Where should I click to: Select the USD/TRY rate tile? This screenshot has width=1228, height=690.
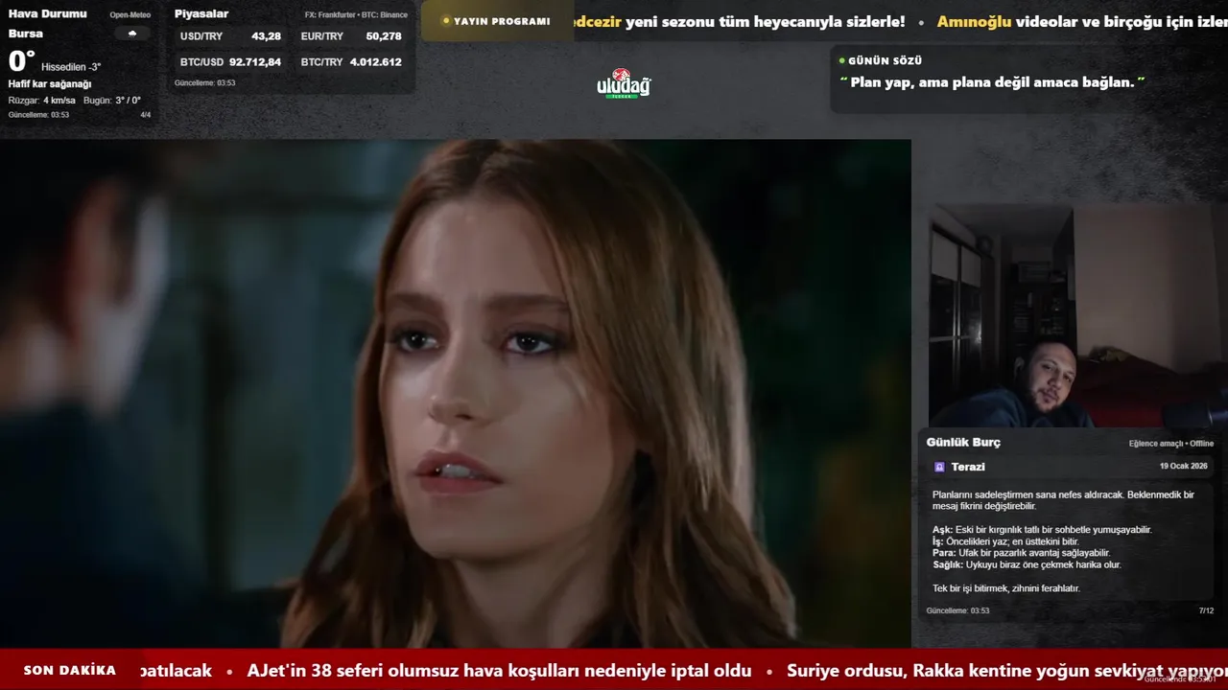(230, 36)
